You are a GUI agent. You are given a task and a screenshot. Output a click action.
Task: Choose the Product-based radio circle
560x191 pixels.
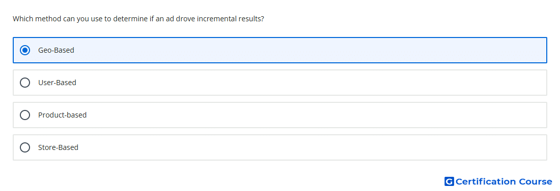coord(24,115)
